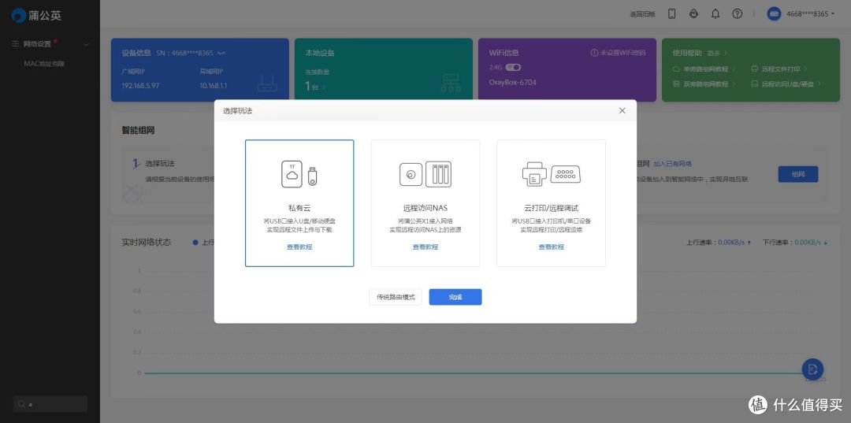Click the SN show/hide eye icon

[x=221, y=53]
